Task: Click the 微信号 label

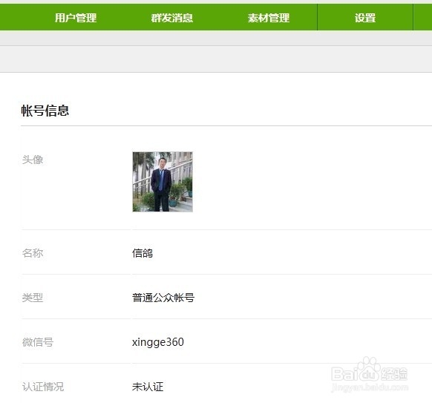Action: pos(38,342)
